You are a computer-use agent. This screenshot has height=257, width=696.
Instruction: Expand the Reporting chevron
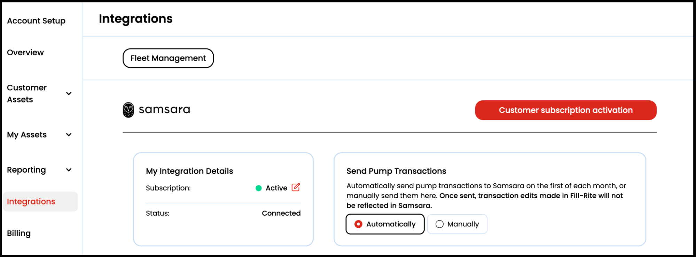coord(69,170)
